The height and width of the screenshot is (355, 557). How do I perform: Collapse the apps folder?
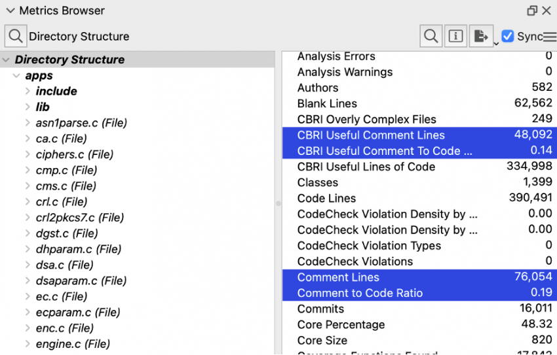pos(16,75)
